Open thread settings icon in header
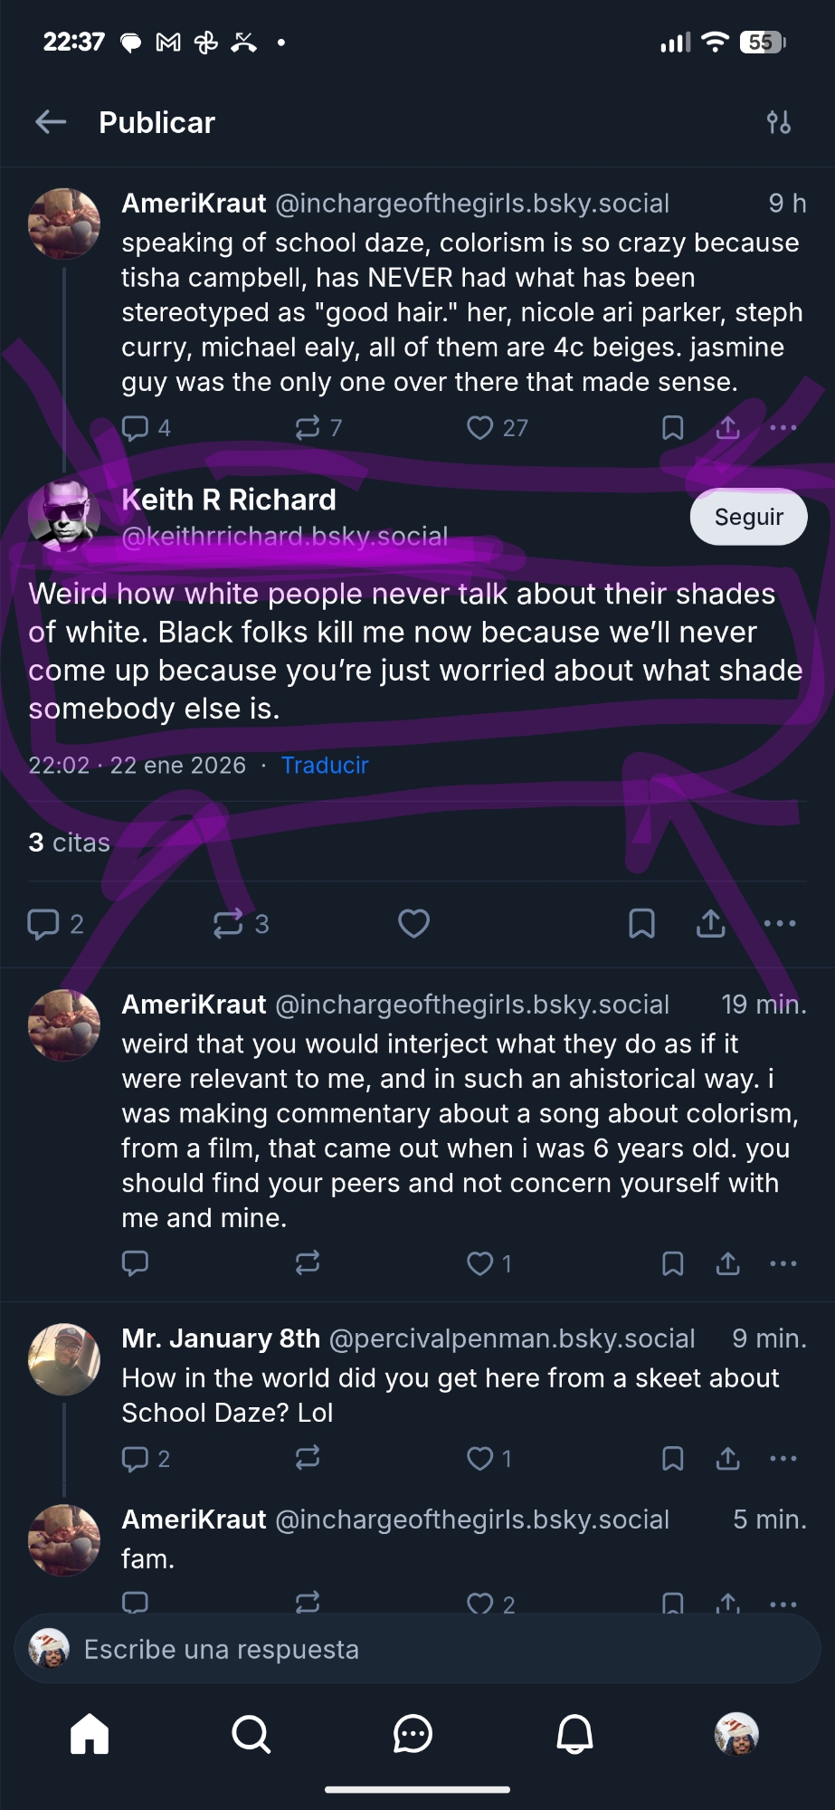The image size is (835, 1810). 778,122
